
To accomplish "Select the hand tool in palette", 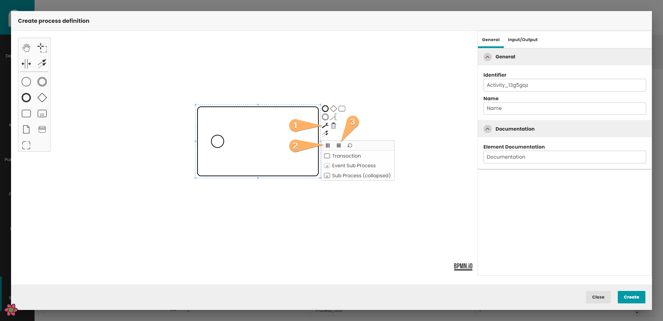I will pos(26,48).
